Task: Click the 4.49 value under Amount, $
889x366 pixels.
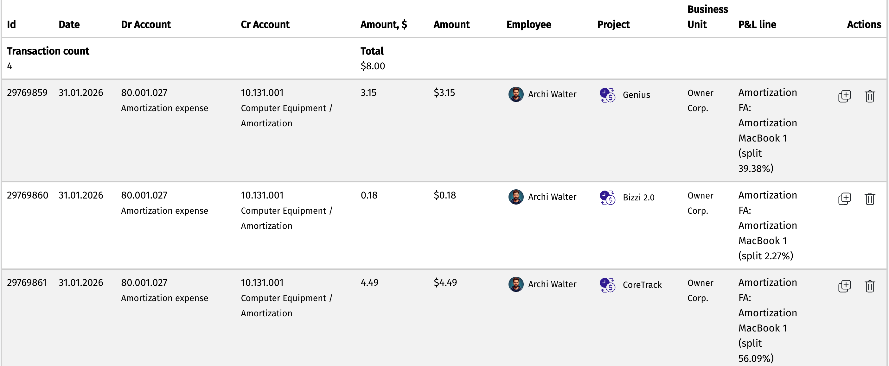Action: pyautogui.click(x=369, y=283)
